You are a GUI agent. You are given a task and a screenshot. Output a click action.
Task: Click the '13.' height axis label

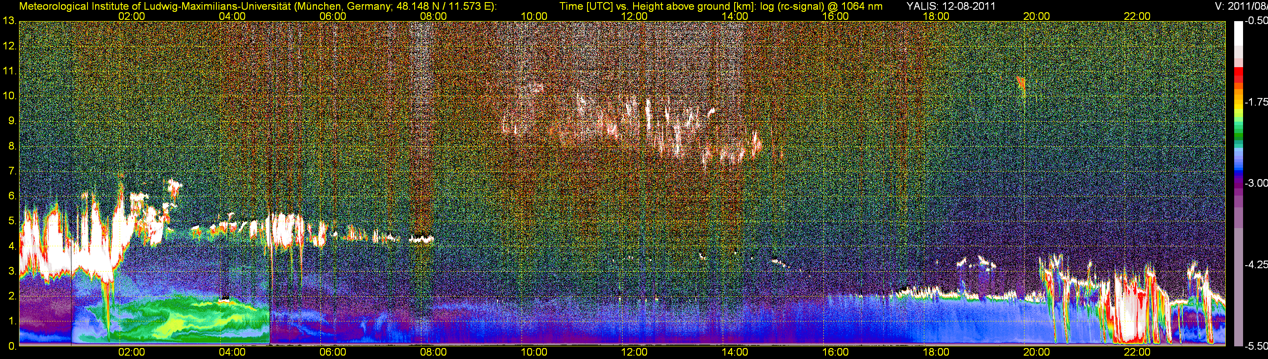coord(9,21)
